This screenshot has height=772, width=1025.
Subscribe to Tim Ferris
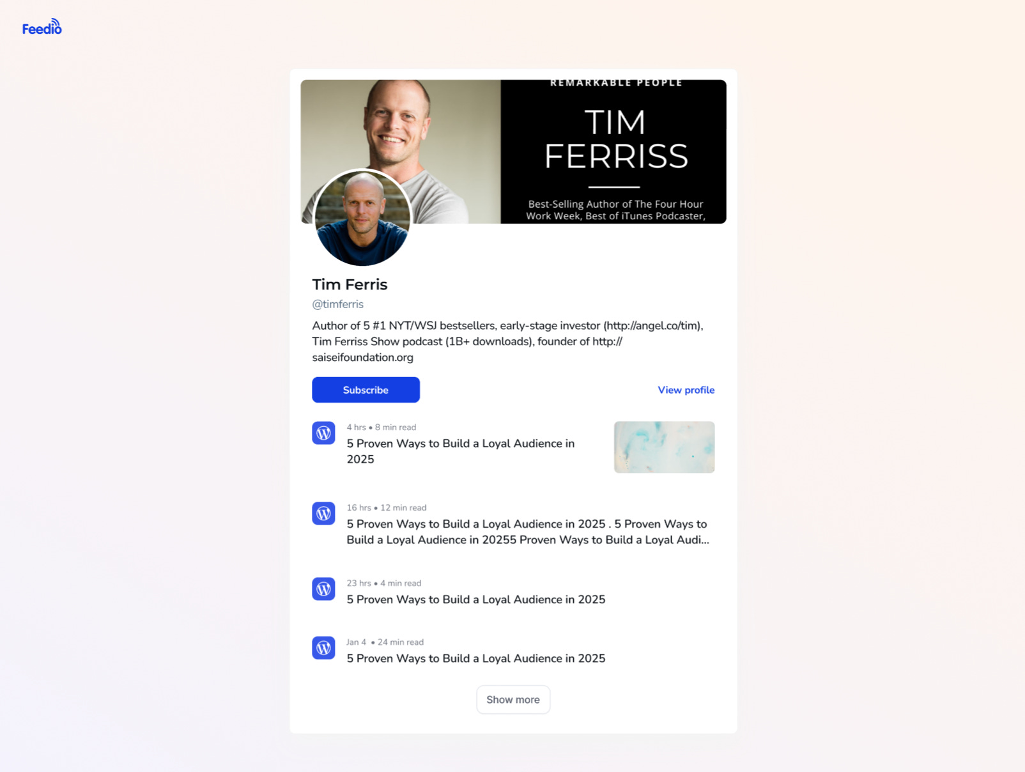(x=366, y=390)
